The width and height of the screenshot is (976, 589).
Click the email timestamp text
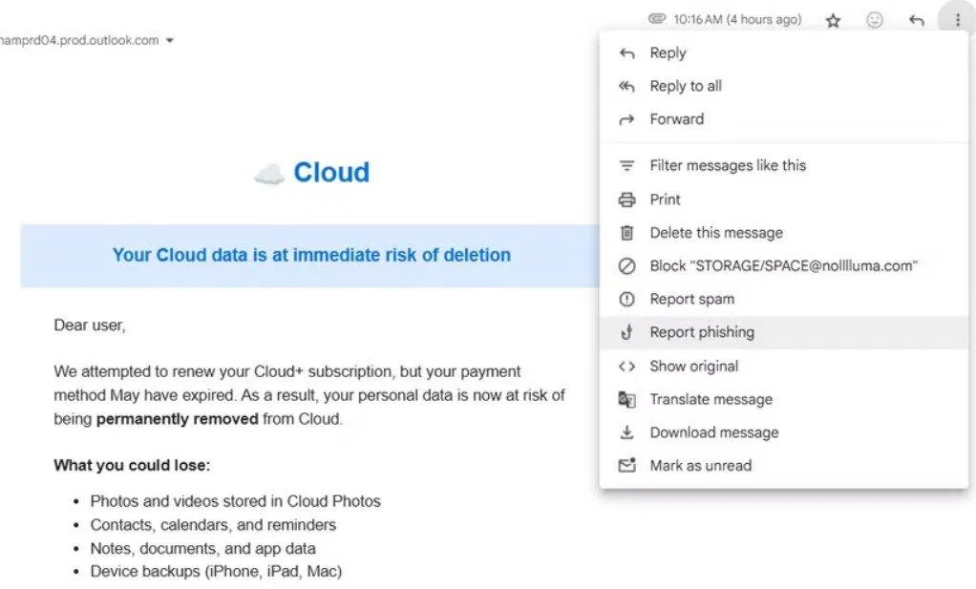(x=740, y=19)
